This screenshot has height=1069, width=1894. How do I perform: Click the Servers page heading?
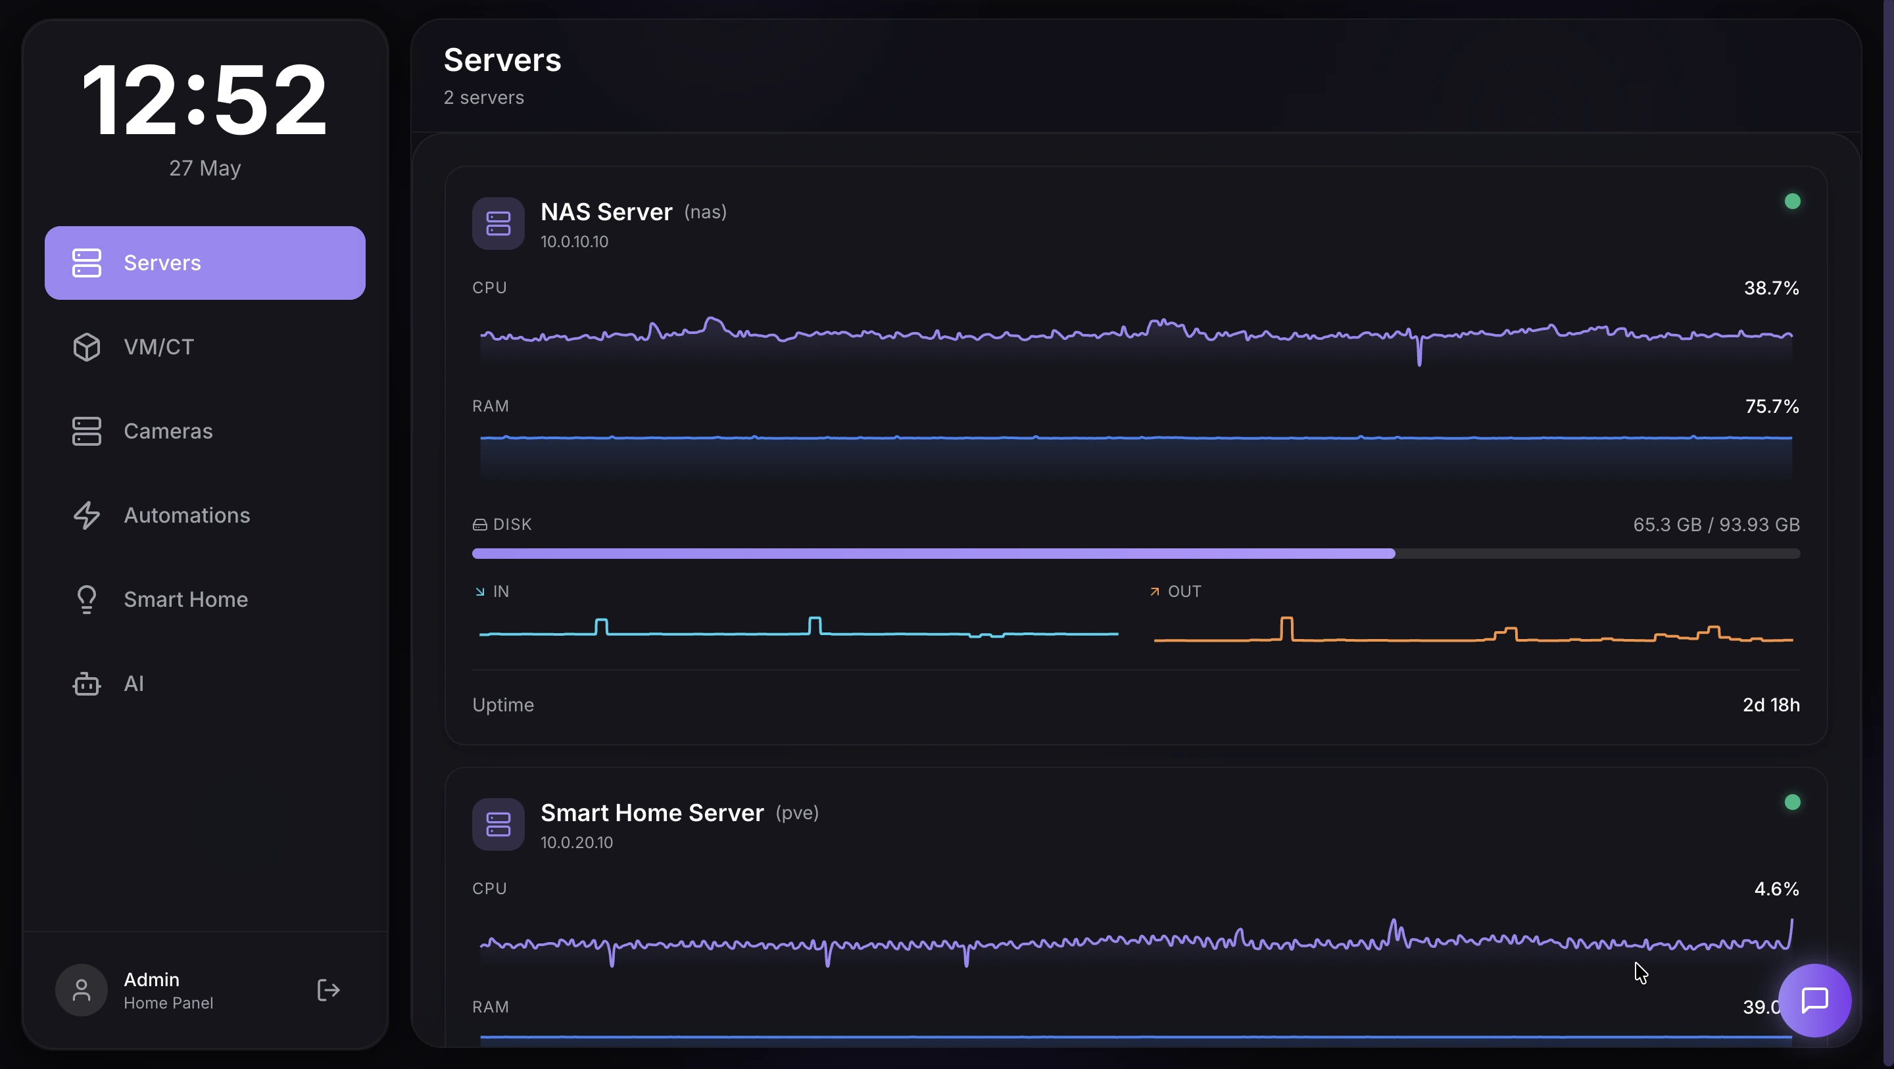pyautogui.click(x=502, y=60)
